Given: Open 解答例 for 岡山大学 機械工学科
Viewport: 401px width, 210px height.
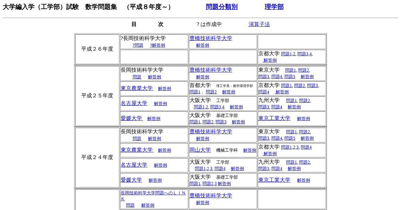Looking at the screenshot, I should click(x=250, y=150).
